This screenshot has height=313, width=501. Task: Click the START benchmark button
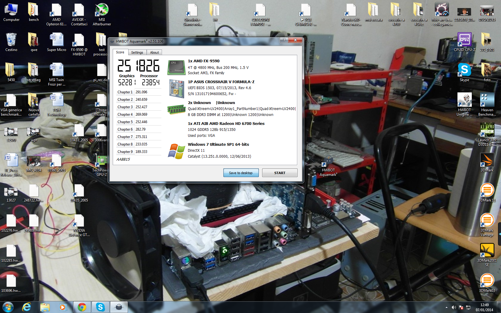pyautogui.click(x=280, y=173)
